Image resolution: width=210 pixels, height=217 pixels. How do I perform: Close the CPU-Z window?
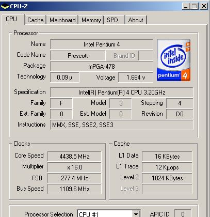[x=204, y=6]
